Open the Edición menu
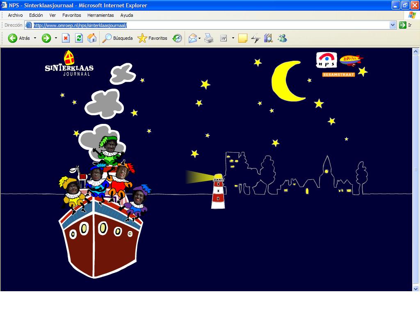420x315 pixels. point(36,15)
